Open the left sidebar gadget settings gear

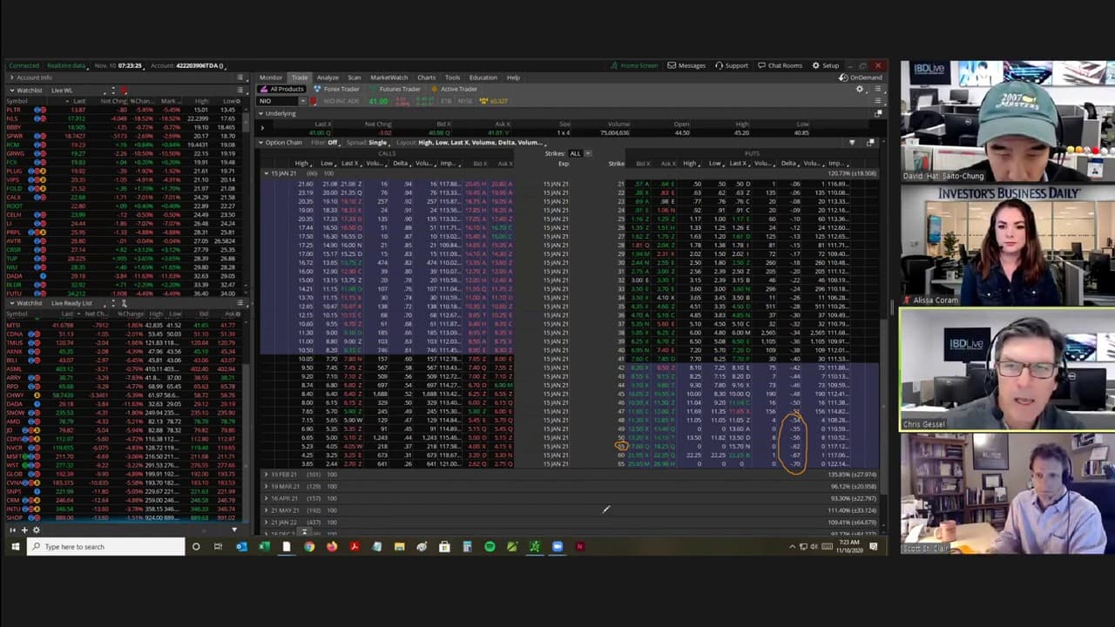36,529
